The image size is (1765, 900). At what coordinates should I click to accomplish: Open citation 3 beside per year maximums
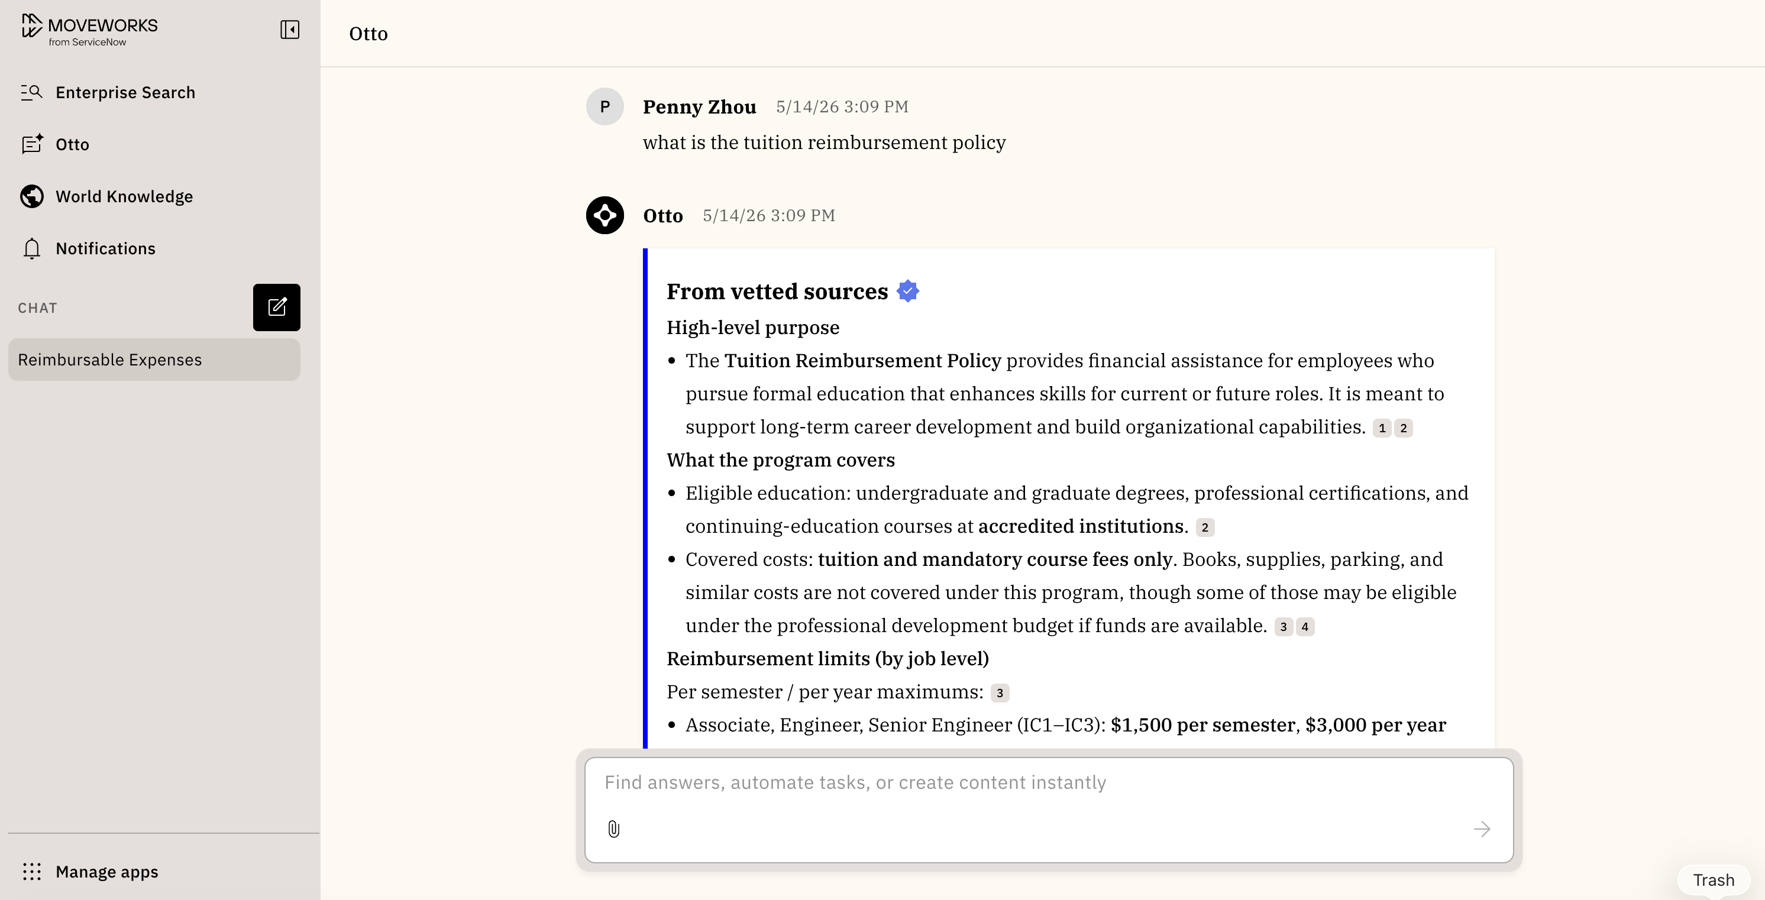[x=1000, y=693]
